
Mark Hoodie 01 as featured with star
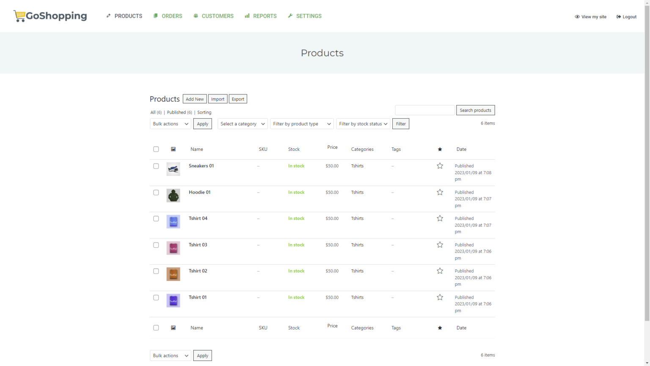click(x=440, y=192)
